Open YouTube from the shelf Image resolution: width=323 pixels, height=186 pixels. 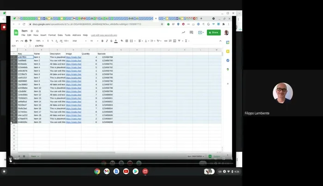click(126, 171)
